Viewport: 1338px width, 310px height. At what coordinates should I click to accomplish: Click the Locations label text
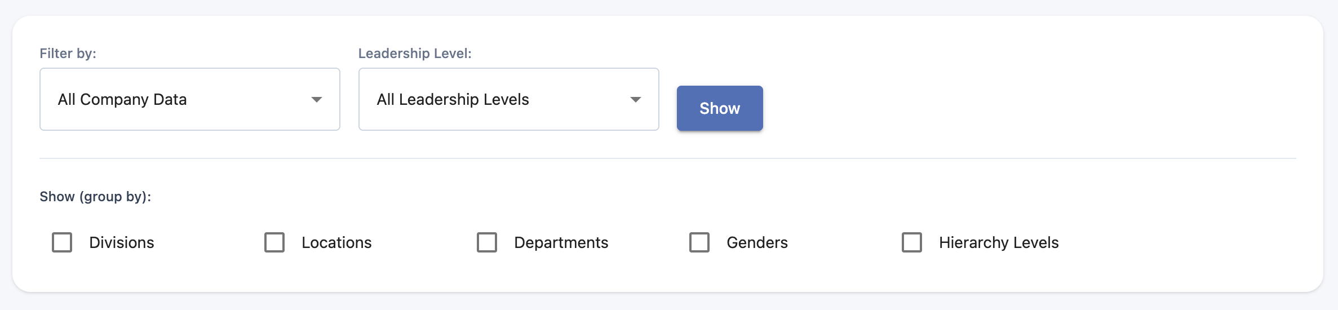pyautogui.click(x=336, y=242)
